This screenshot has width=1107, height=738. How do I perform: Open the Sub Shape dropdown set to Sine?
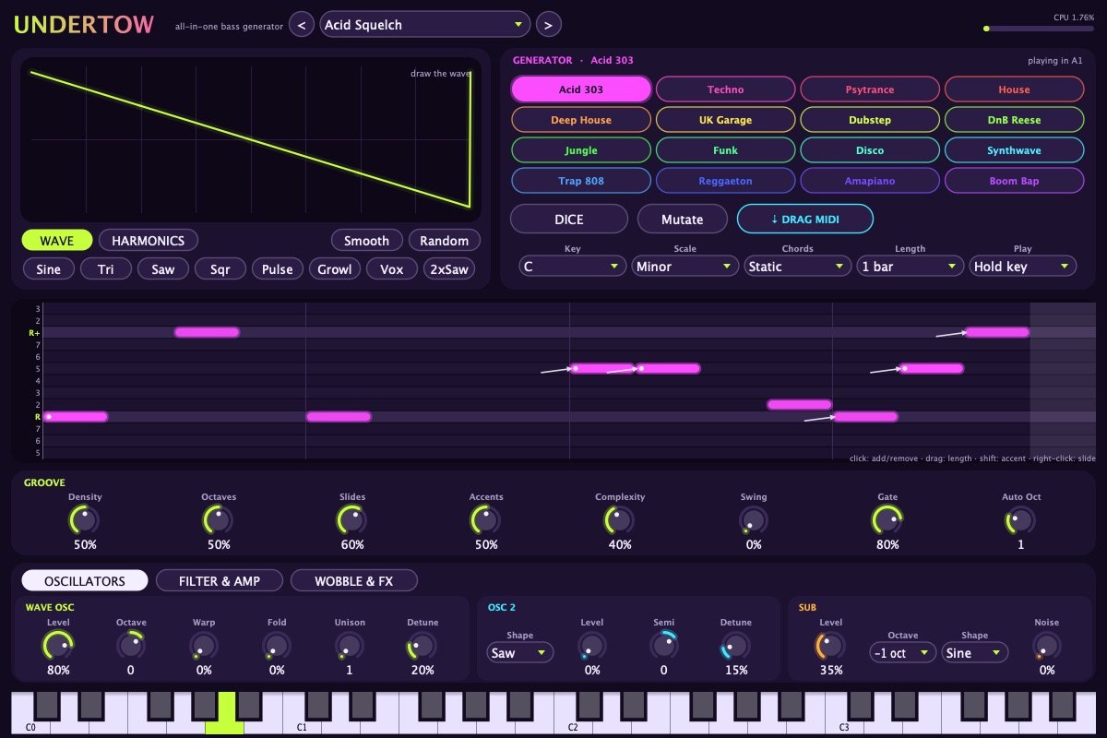975,653
